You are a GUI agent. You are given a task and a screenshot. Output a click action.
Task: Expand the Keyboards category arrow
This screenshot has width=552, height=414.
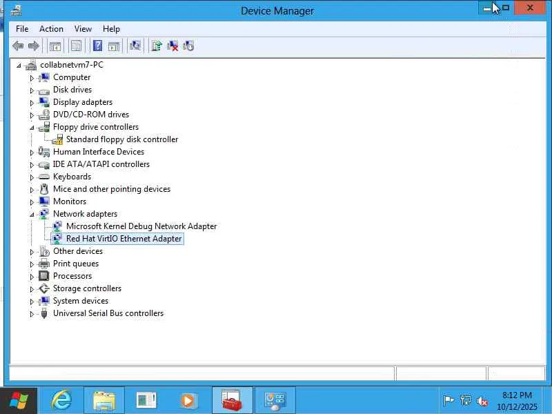pyautogui.click(x=32, y=177)
